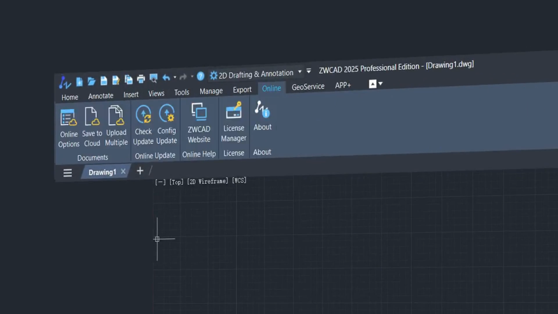Expand the Redo history dropdown arrow

pos(192,76)
